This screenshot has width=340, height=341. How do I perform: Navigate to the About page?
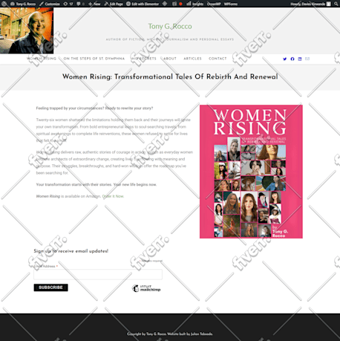170,59
